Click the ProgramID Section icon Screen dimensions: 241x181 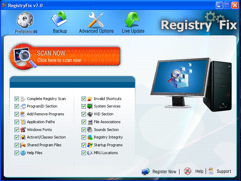pos(23,106)
